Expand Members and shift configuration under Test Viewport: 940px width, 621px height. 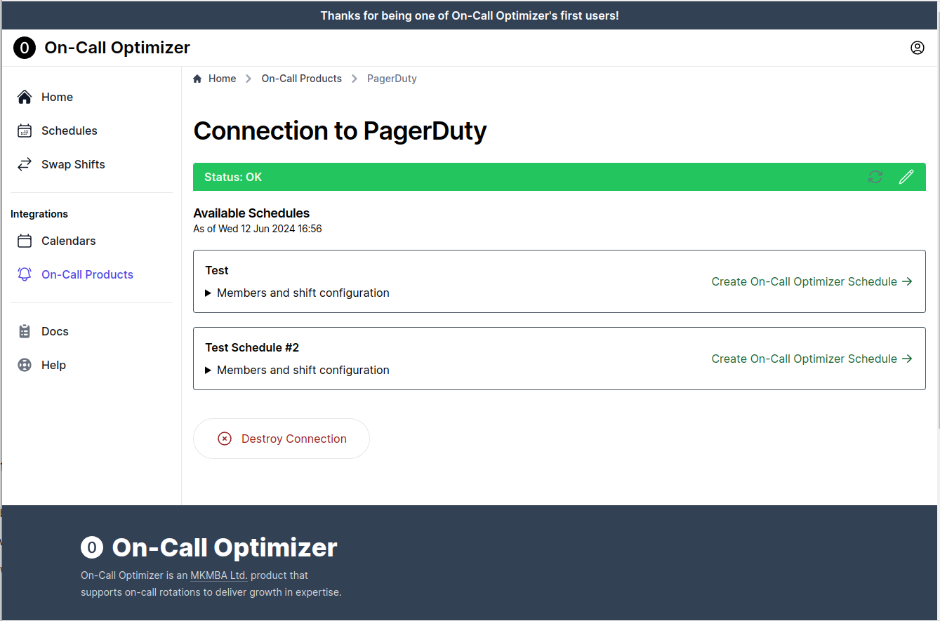(297, 293)
